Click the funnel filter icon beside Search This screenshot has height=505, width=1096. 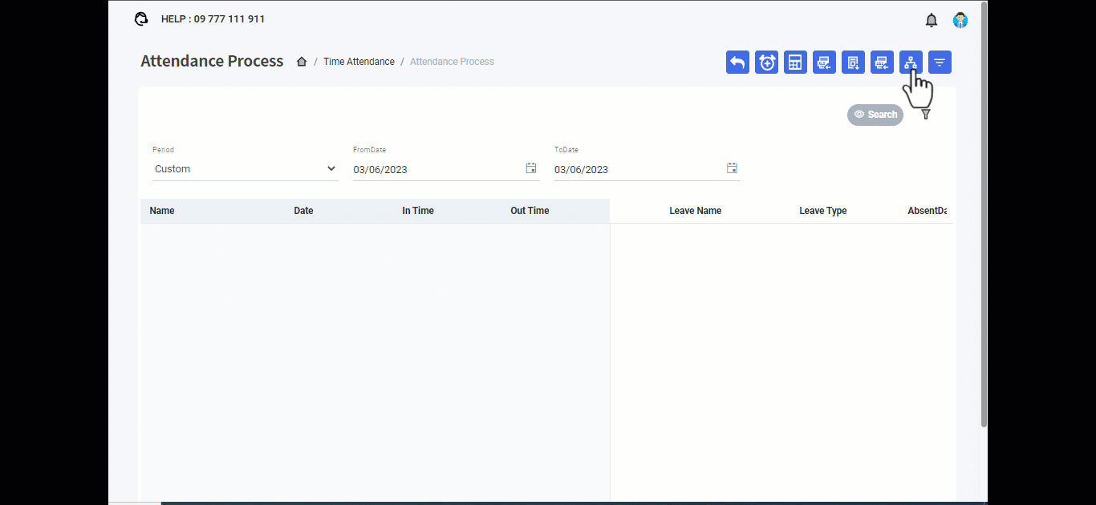pyautogui.click(x=926, y=115)
